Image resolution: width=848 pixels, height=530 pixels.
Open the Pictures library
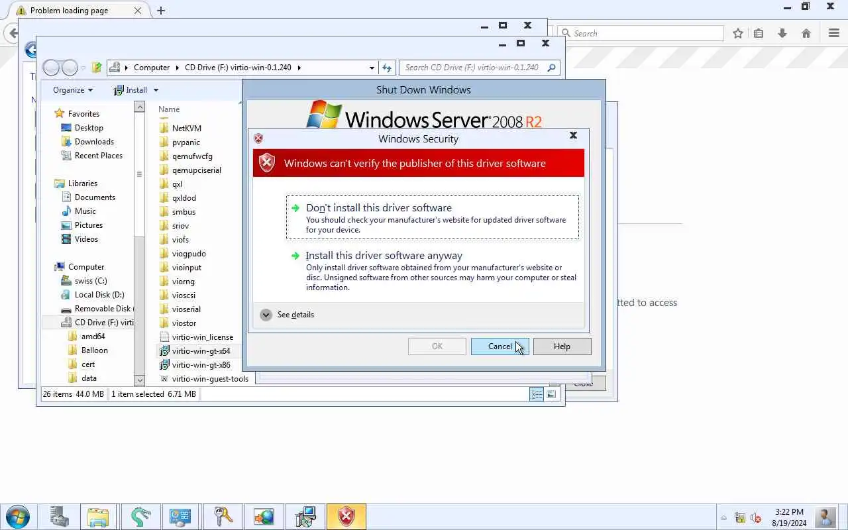point(88,225)
